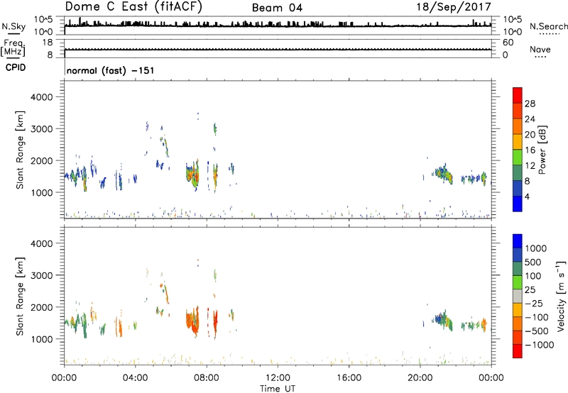Screen dimensions: 568x393
Task: Click the 'Dome C East (fitACF)' title
Action: [x=133, y=6]
